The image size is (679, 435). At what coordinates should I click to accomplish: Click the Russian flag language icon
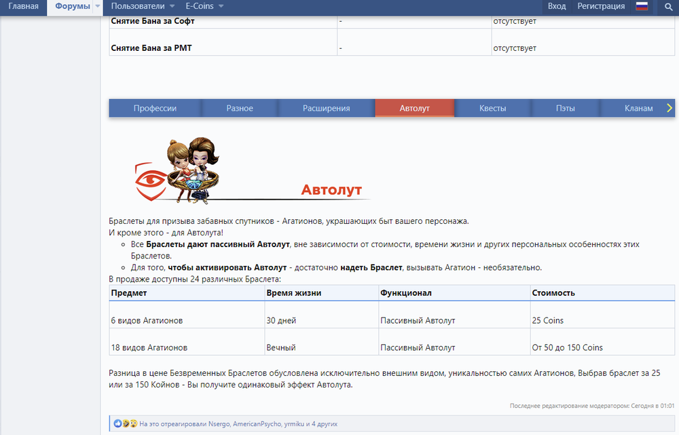coord(641,7)
